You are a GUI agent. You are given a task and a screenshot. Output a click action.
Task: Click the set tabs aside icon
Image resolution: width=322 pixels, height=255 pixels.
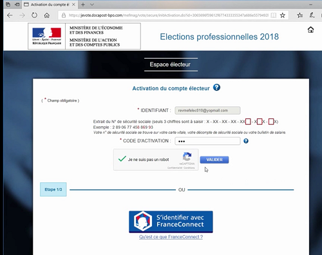coord(17,5)
